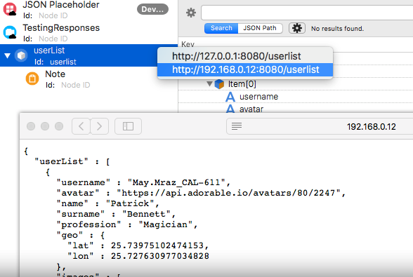This screenshot has height=277, width=413.
Task: Click the userList white cube icon
Action: tap(21, 55)
